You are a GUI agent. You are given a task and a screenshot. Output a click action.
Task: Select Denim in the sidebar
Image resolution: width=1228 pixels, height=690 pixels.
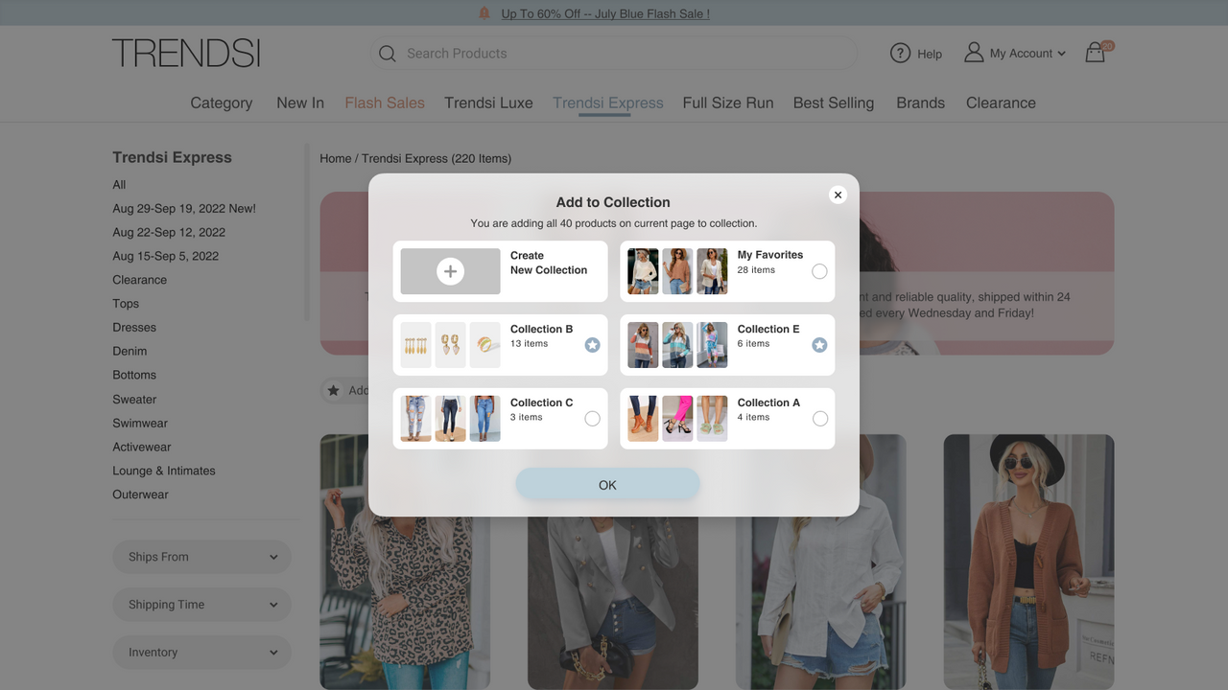pyautogui.click(x=130, y=352)
